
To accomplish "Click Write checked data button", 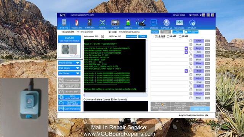I will tap(160, 109).
